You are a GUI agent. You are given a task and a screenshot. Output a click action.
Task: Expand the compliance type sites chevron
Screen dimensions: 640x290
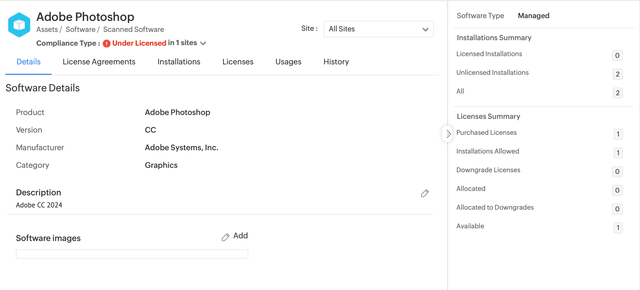tap(203, 43)
